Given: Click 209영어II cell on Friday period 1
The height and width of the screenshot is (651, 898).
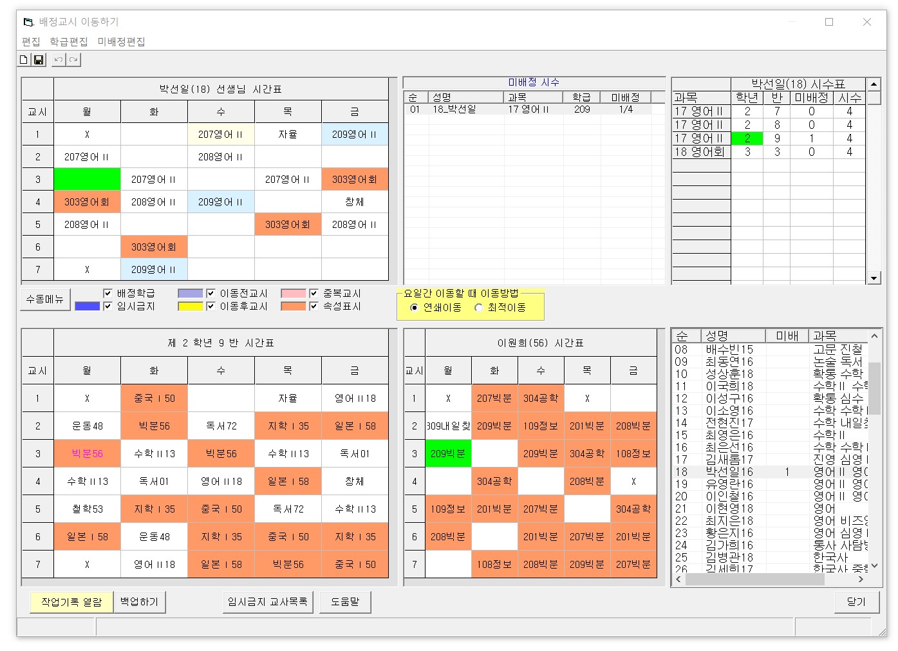Looking at the screenshot, I should click(355, 134).
